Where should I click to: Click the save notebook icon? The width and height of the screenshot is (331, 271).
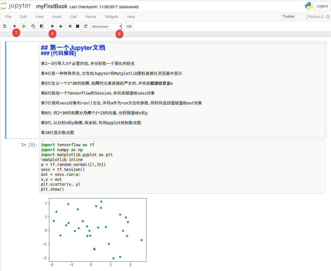point(5,26)
